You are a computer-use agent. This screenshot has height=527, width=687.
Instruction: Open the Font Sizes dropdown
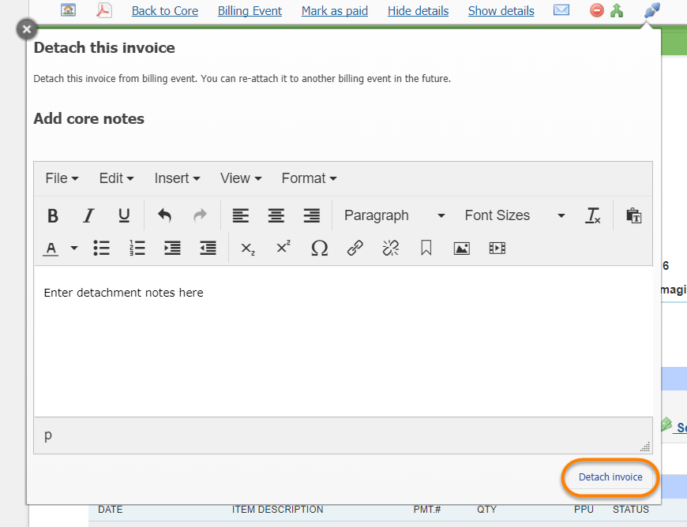[514, 215]
